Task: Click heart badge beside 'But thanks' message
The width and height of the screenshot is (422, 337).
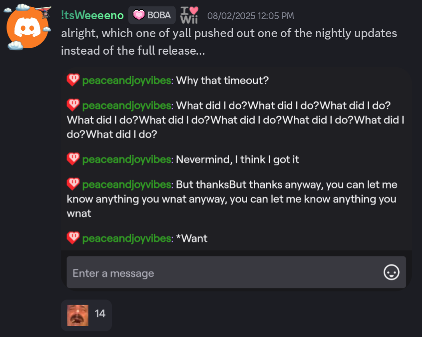Action: (x=73, y=184)
